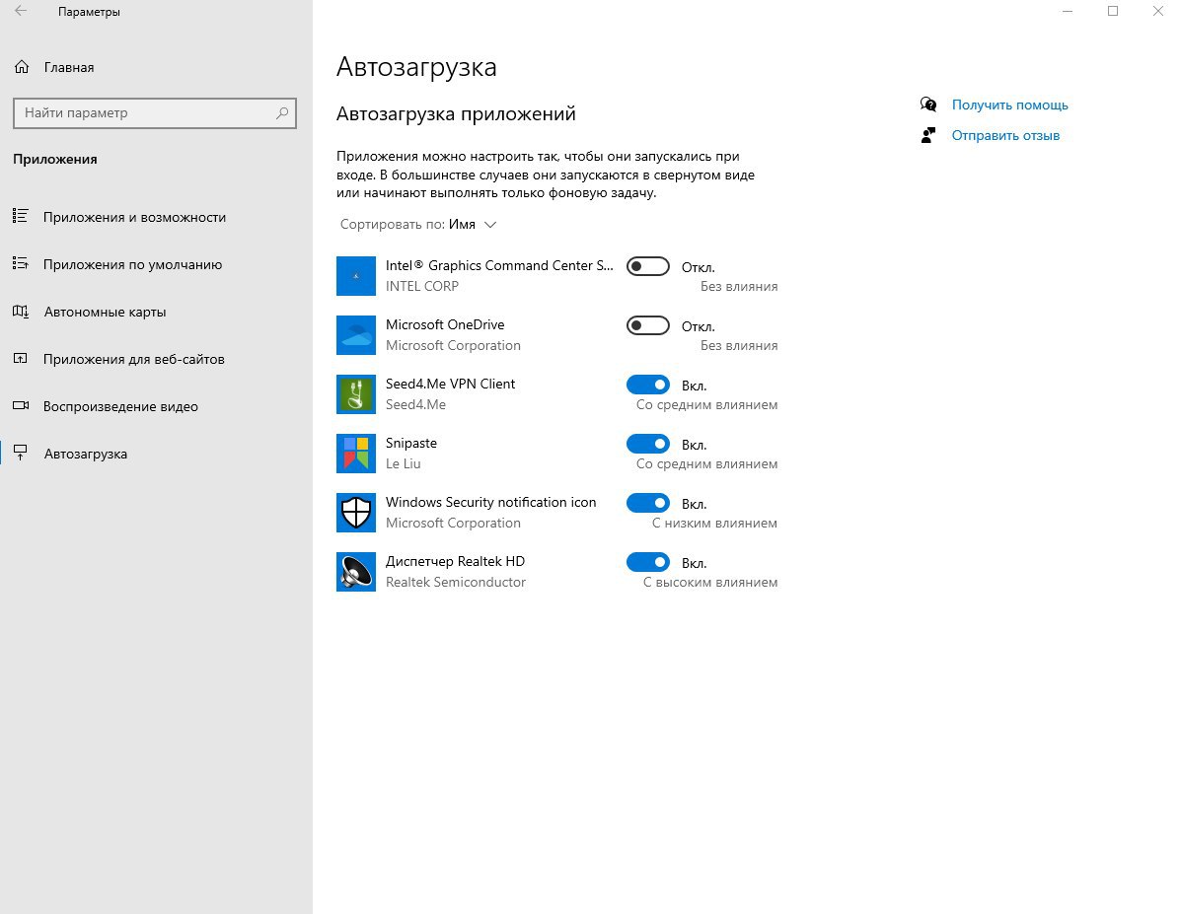Image resolution: width=1181 pixels, height=914 pixels.
Task: Click the video playback camera icon
Action: click(x=21, y=406)
